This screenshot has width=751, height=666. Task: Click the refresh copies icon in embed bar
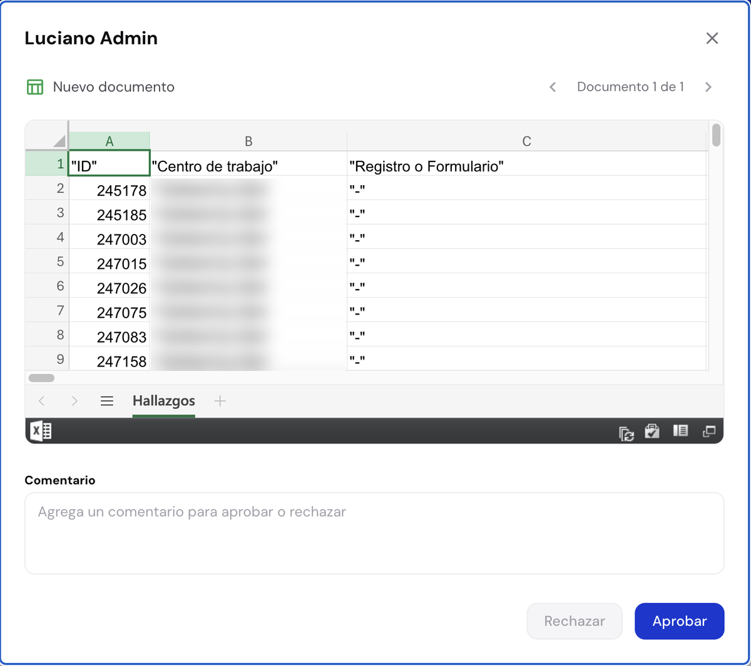(626, 433)
